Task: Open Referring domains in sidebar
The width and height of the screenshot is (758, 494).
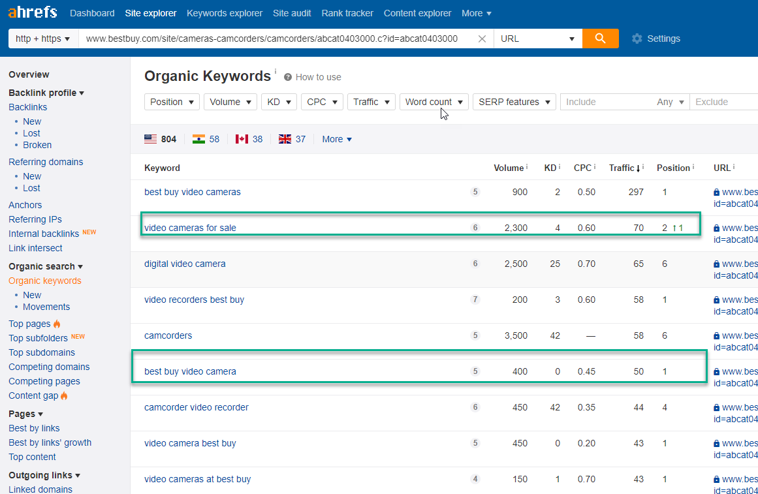Action: [x=46, y=162]
